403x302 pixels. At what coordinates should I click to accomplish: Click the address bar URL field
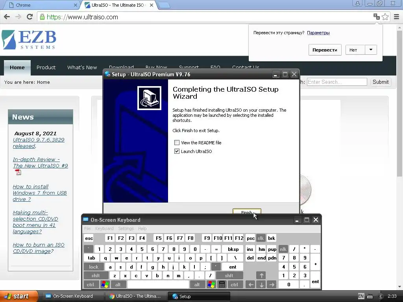click(x=205, y=17)
